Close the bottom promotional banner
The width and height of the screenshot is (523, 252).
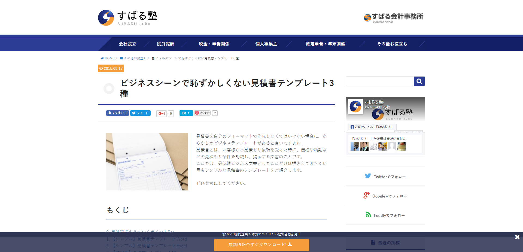pos(517,237)
